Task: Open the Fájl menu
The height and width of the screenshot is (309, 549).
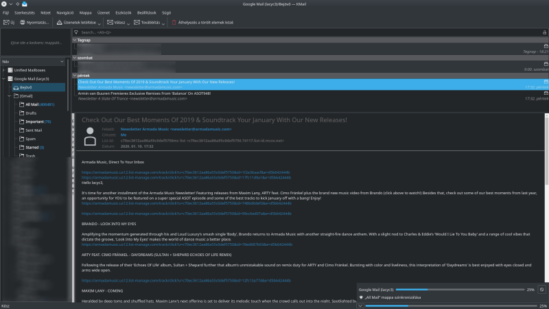Action: point(6,12)
